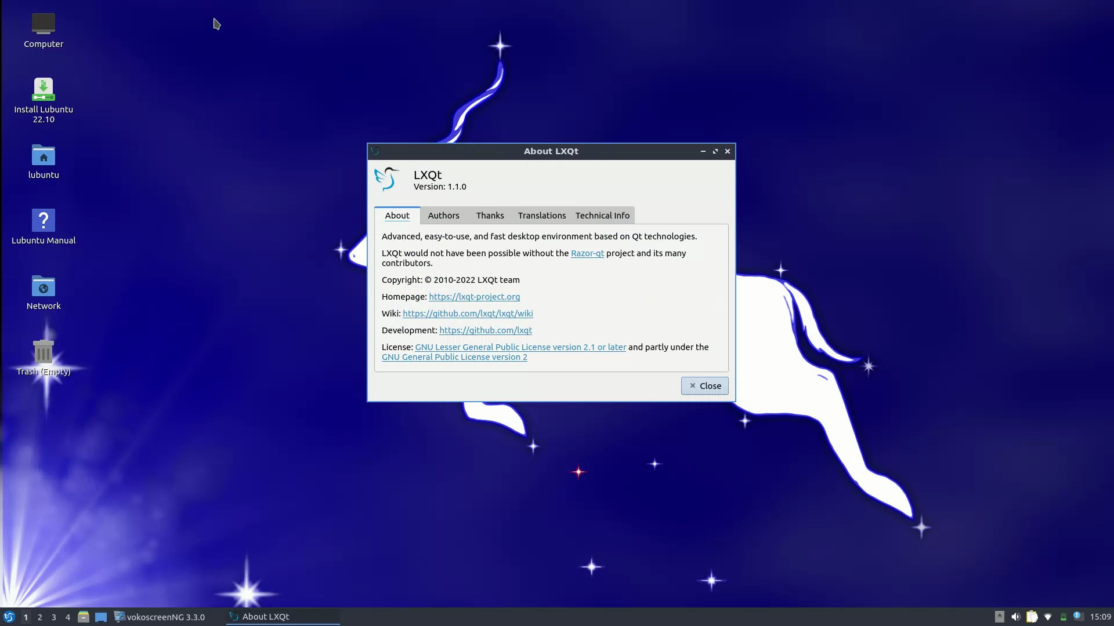
Task: Open the Razor-qt project link
Action: click(x=587, y=253)
